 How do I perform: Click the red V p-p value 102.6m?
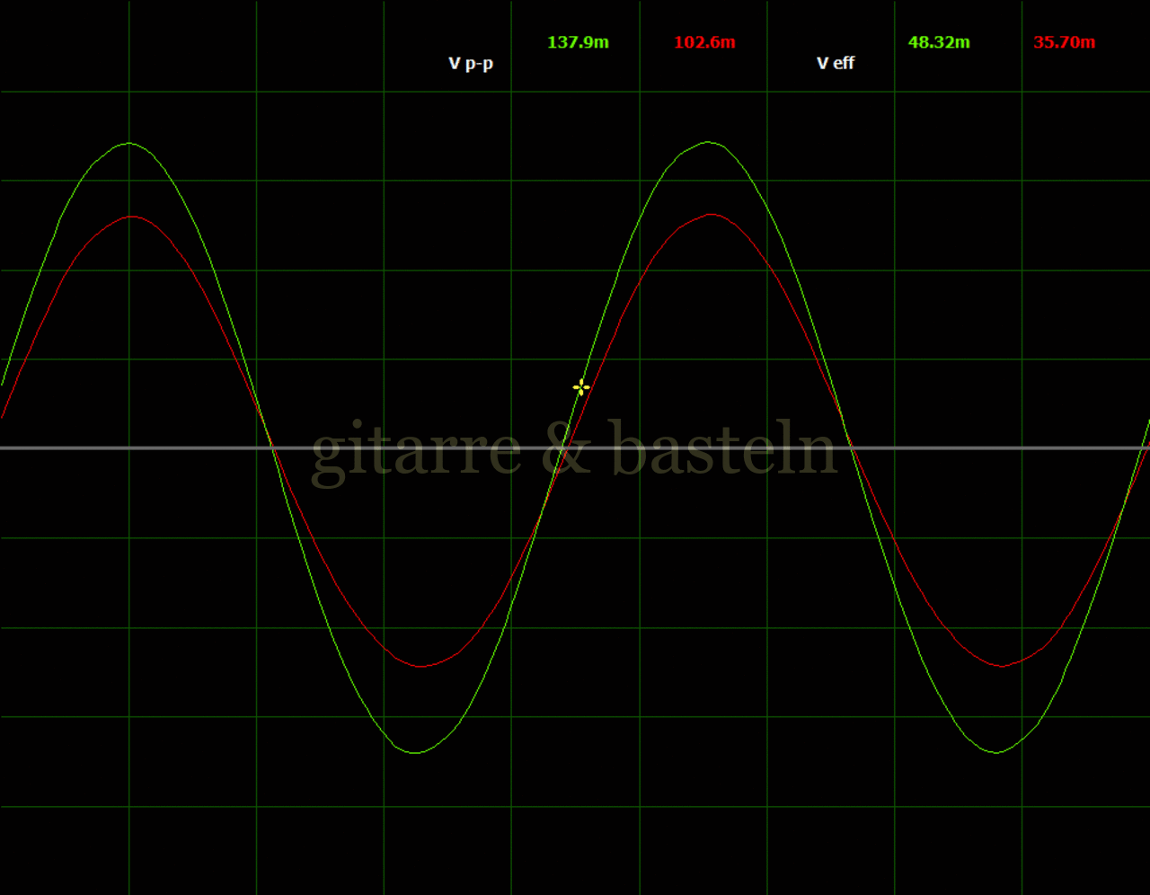pyautogui.click(x=704, y=42)
